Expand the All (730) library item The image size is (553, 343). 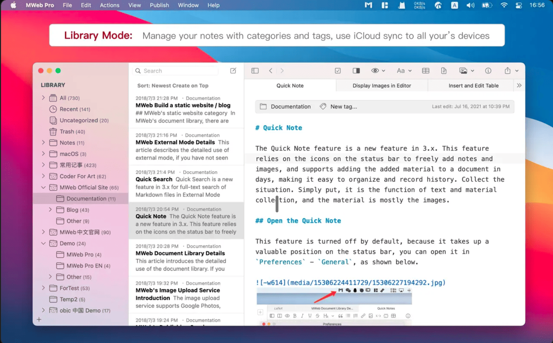tap(43, 98)
